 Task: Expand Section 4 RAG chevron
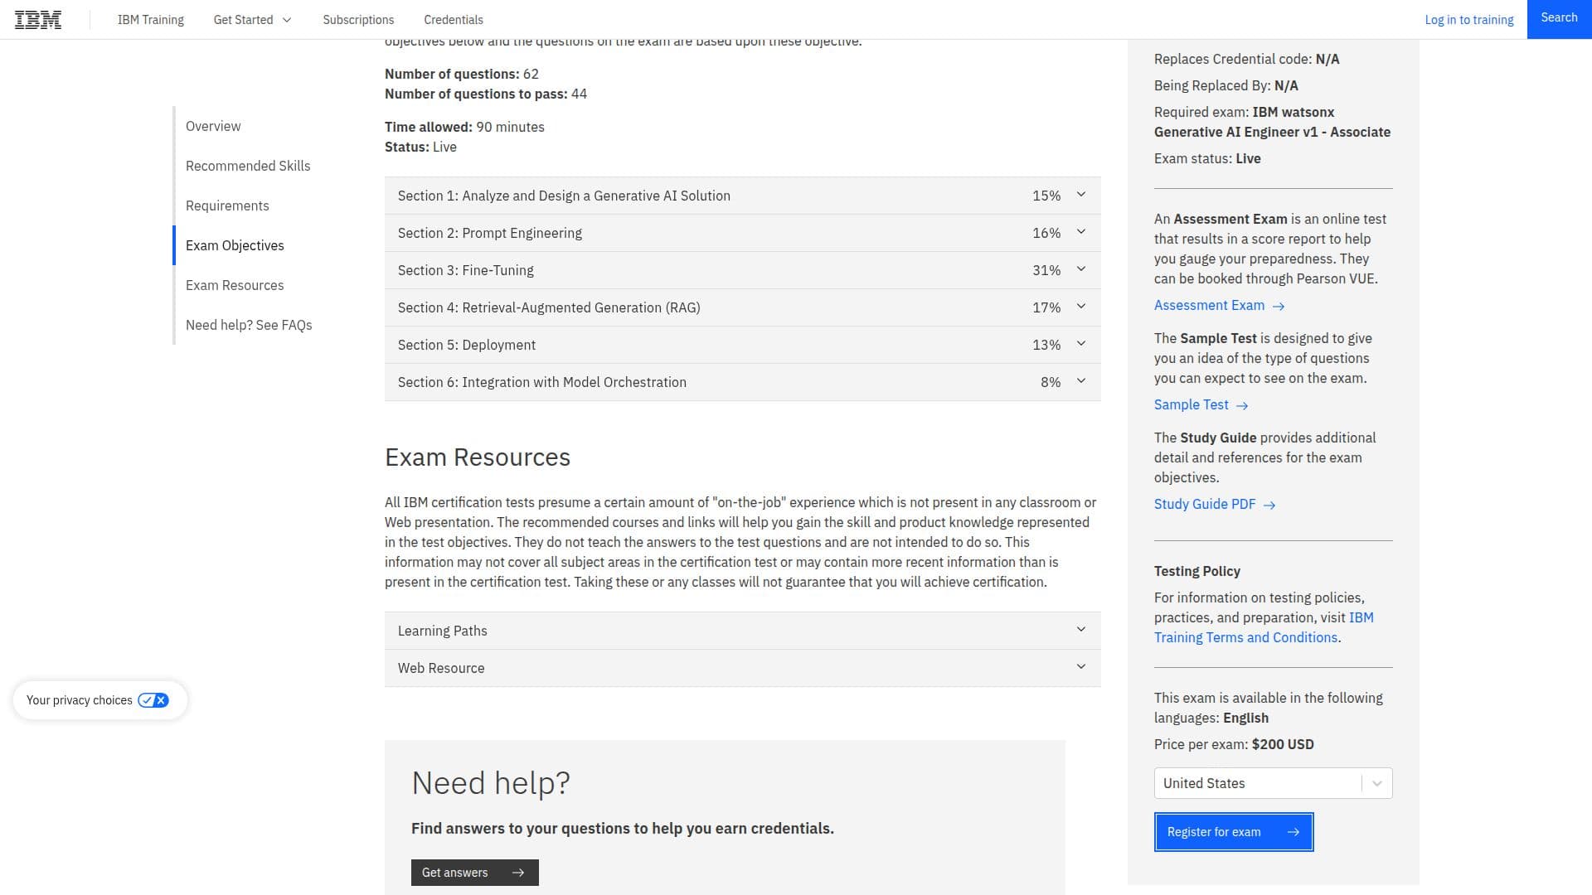tap(1081, 307)
